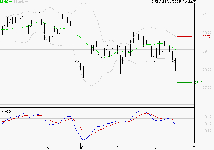
Task: Click the 3100 price axis label
Action: tap(207, 14)
